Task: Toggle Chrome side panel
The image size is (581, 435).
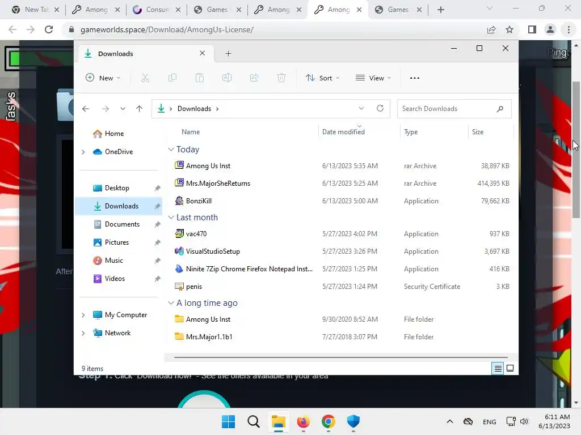Action: click(x=532, y=29)
